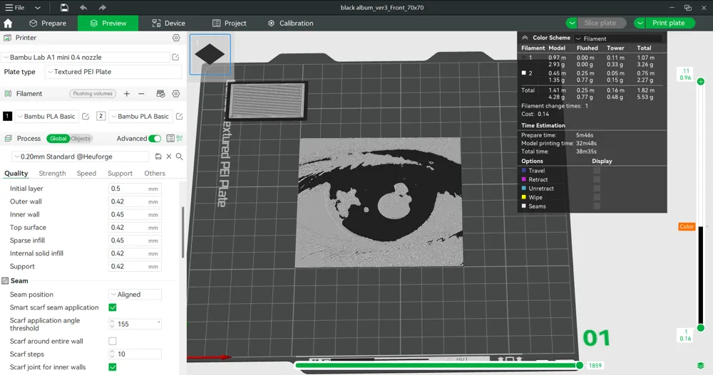Click the process settings list icon

coord(170,138)
